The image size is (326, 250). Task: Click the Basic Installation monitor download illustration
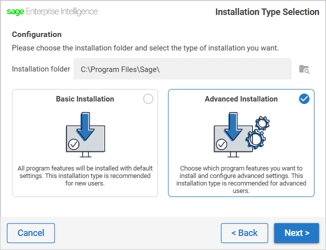(85, 135)
